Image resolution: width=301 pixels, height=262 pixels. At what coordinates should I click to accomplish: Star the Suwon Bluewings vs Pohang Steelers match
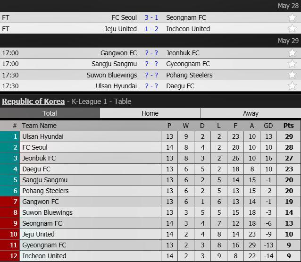click(x=293, y=75)
